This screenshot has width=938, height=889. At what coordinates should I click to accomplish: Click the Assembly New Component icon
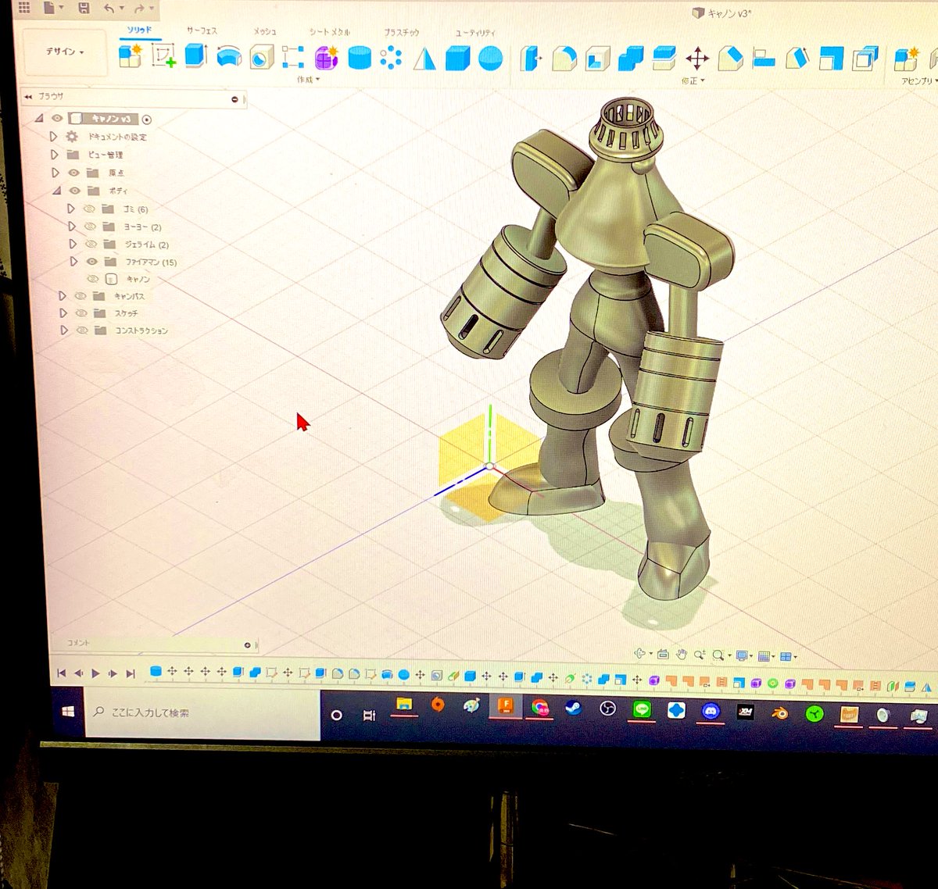[907, 59]
